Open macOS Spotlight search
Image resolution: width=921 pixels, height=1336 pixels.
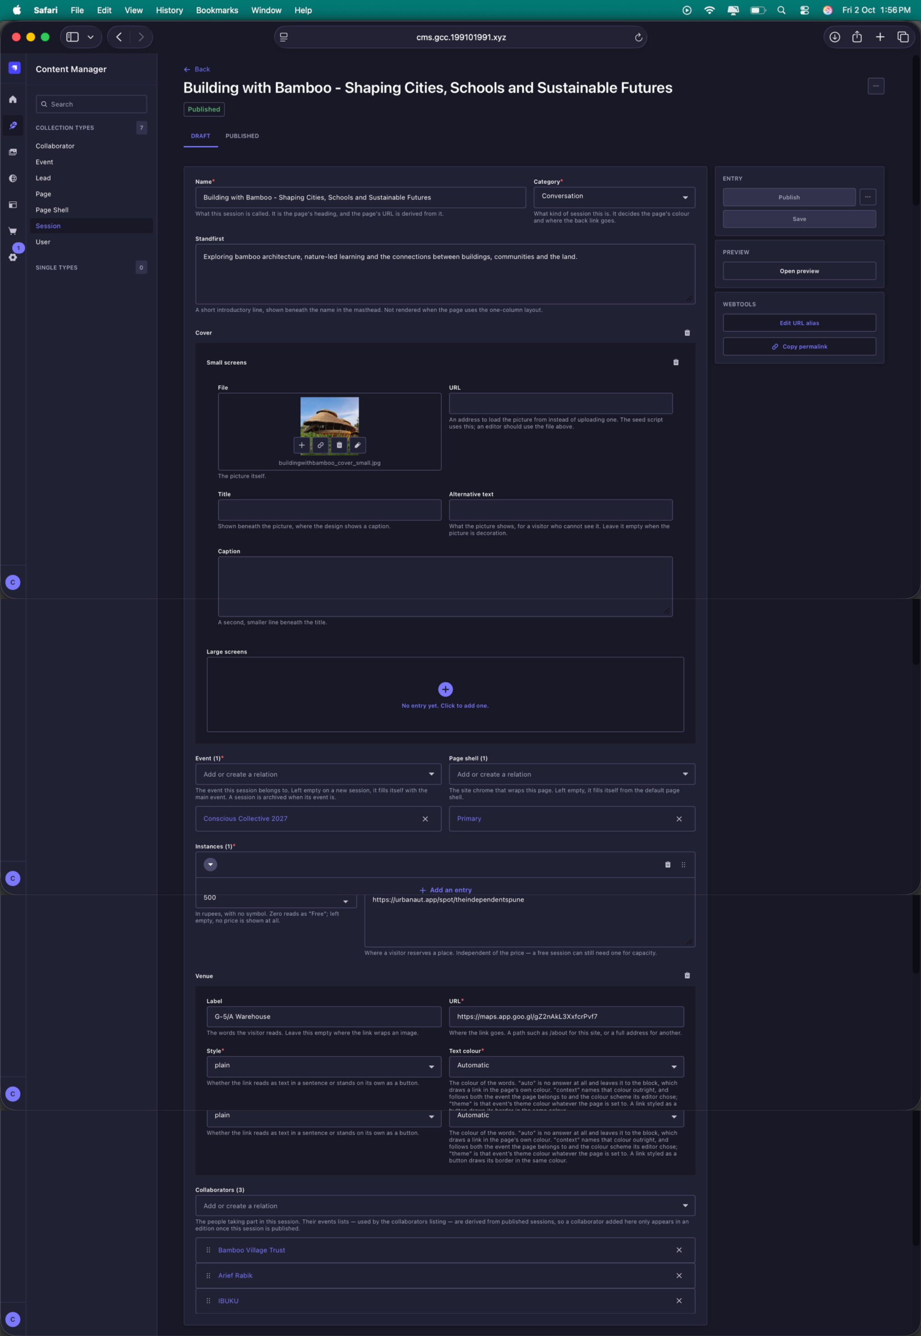[x=782, y=10]
